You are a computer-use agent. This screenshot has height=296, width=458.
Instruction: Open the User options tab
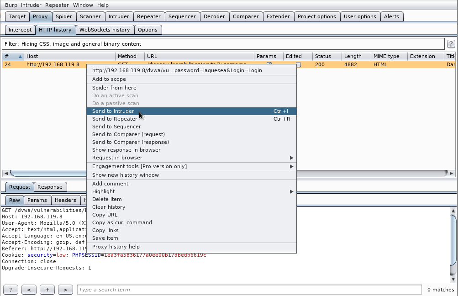click(360, 16)
